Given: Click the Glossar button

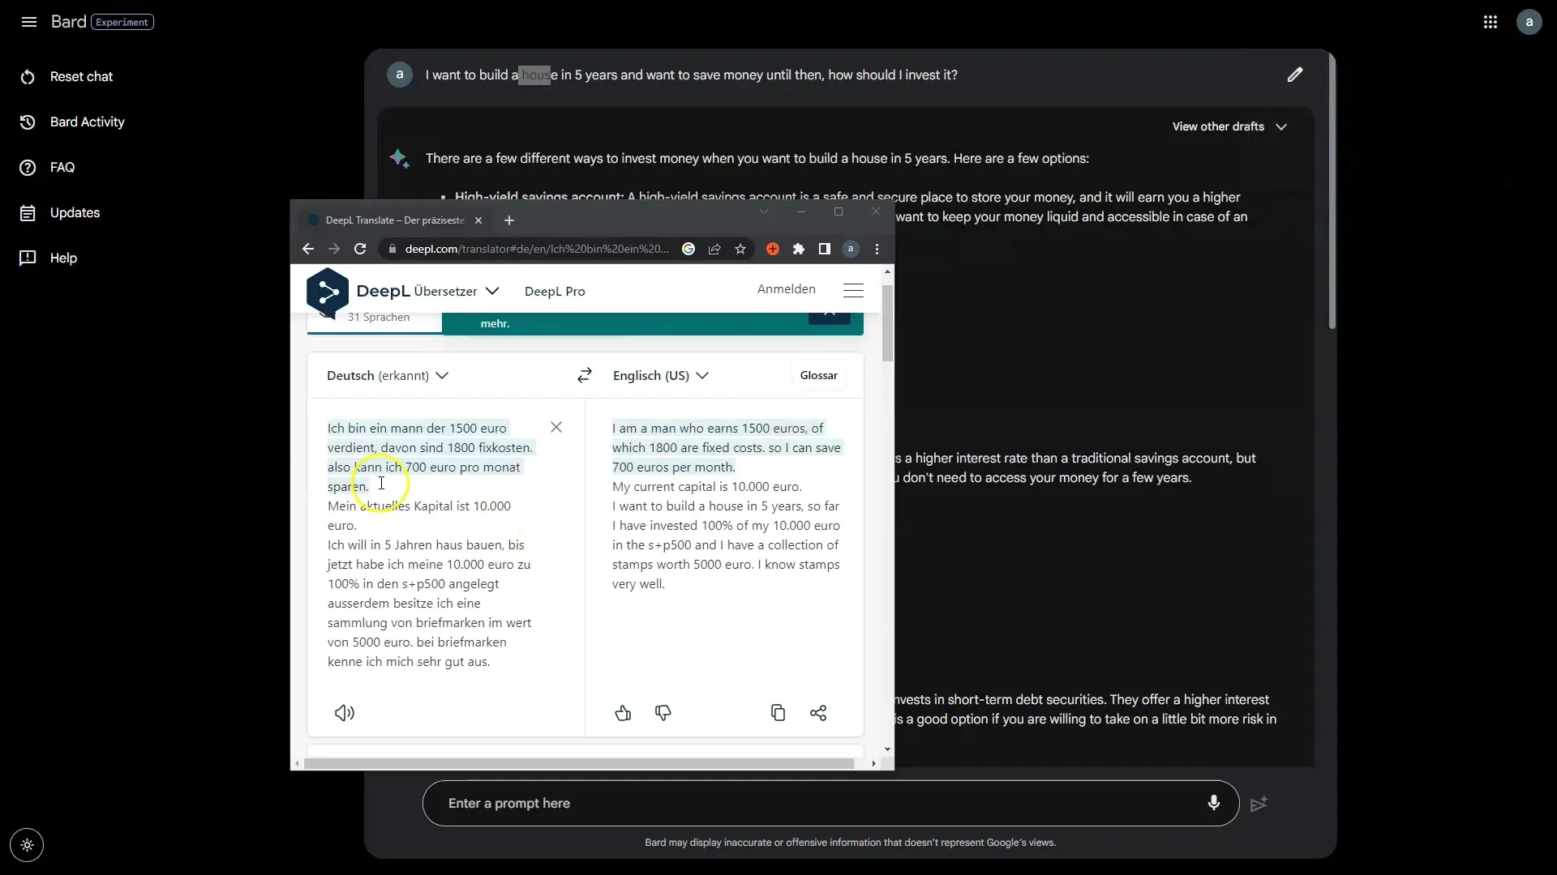Looking at the screenshot, I should coord(819,375).
